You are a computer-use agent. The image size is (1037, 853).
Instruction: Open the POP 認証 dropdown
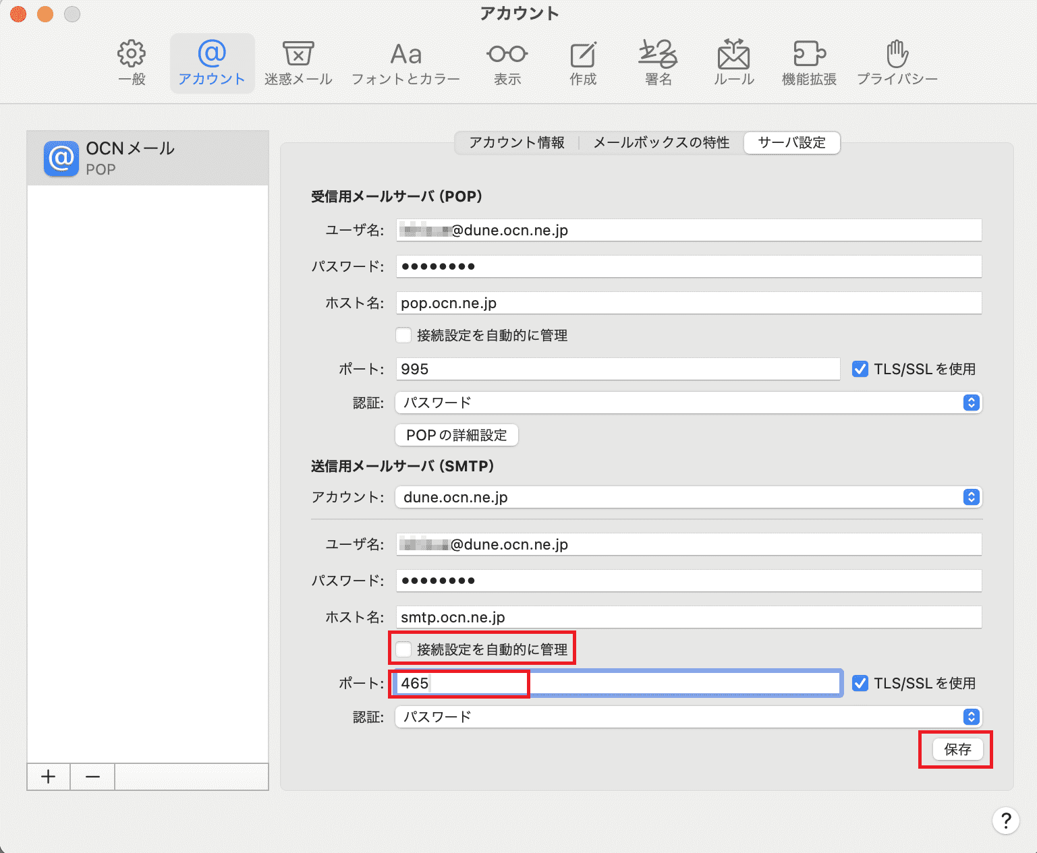point(688,403)
